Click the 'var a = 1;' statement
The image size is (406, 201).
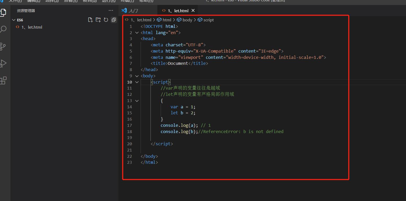183,107
